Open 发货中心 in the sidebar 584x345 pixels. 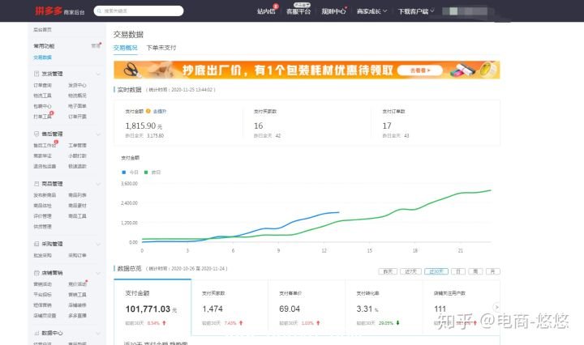[77, 85]
